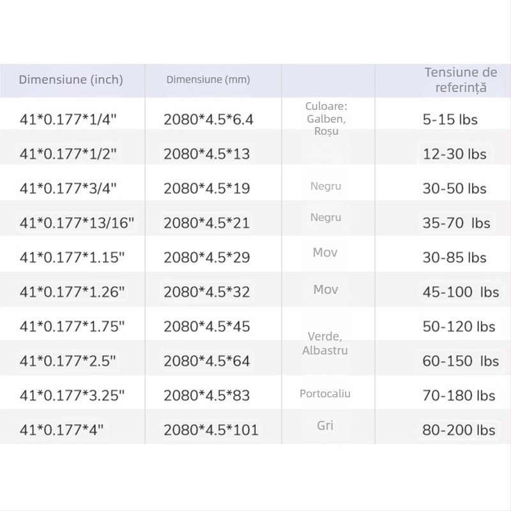
Task: Click the 5-15 lbs tension value
Action: [450, 119]
